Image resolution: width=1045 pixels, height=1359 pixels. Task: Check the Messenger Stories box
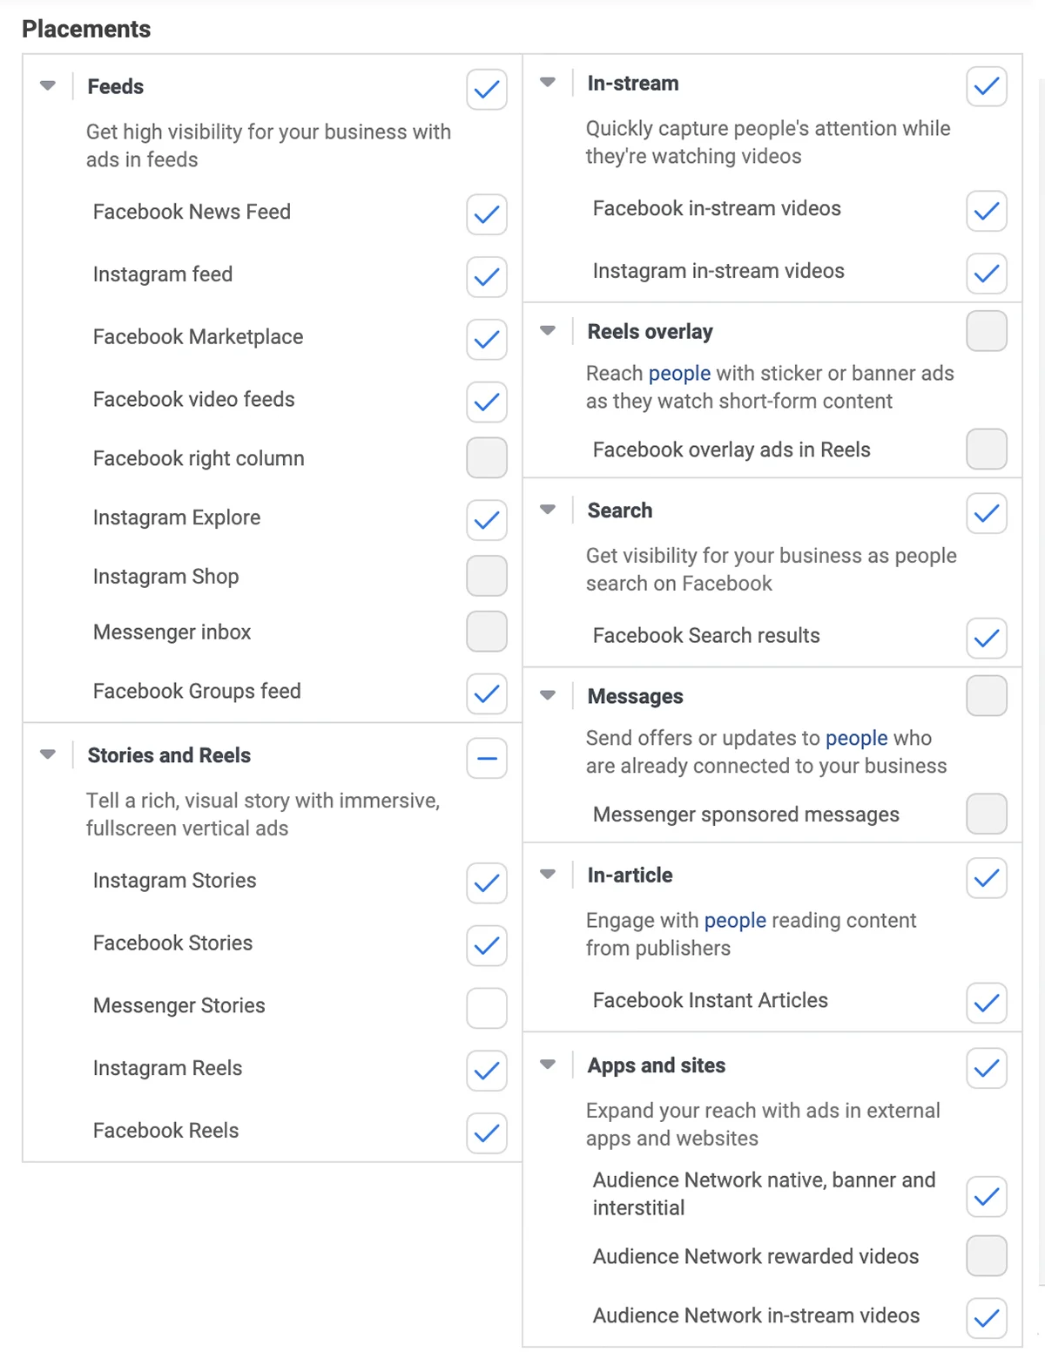tap(486, 1008)
